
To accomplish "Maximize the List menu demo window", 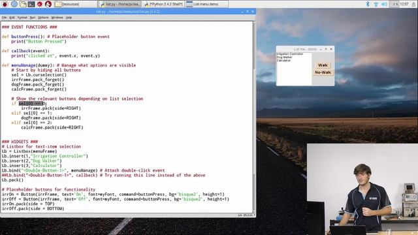I will pos(326,49).
